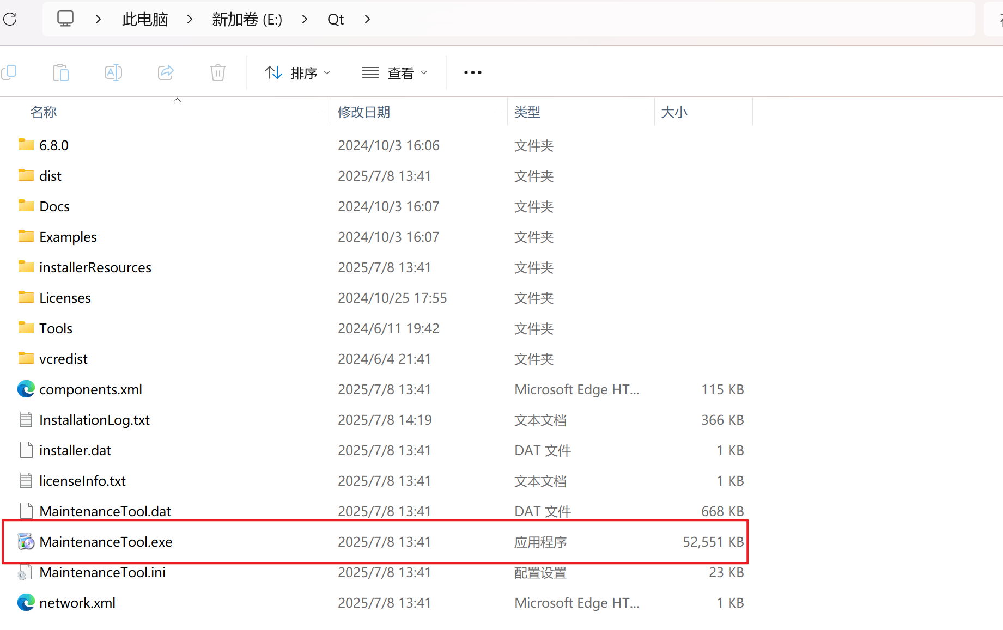Image resolution: width=1003 pixels, height=630 pixels.
Task: Click the Paste icon in the toolbar
Action: tap(60, 72)
